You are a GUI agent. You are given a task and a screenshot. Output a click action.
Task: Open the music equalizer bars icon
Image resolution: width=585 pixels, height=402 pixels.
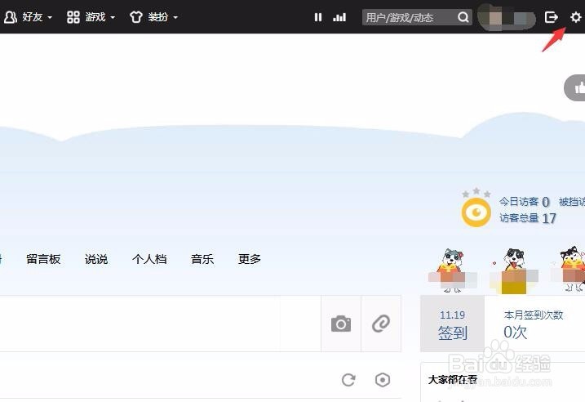339,17
